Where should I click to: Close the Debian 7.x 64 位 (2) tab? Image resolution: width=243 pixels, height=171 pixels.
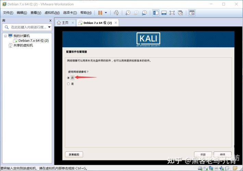[x=116, y=23]
